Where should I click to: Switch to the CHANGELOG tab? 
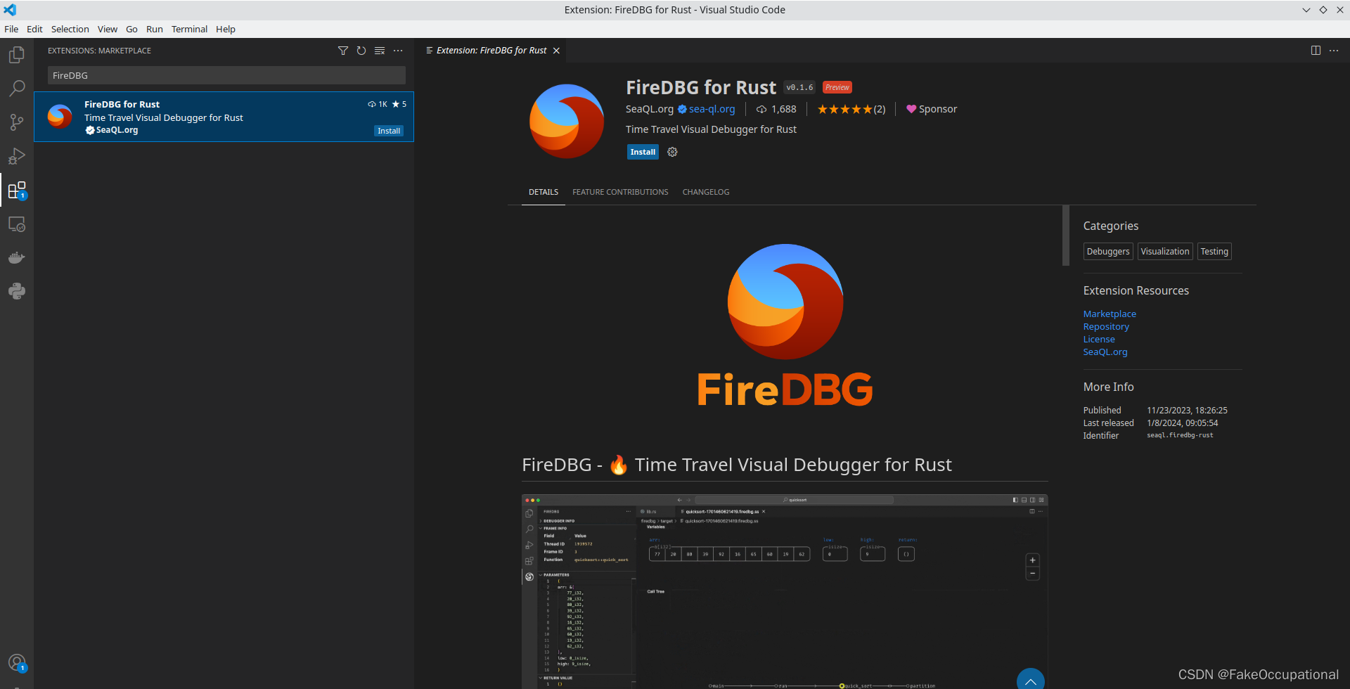[x=705, y=192]
